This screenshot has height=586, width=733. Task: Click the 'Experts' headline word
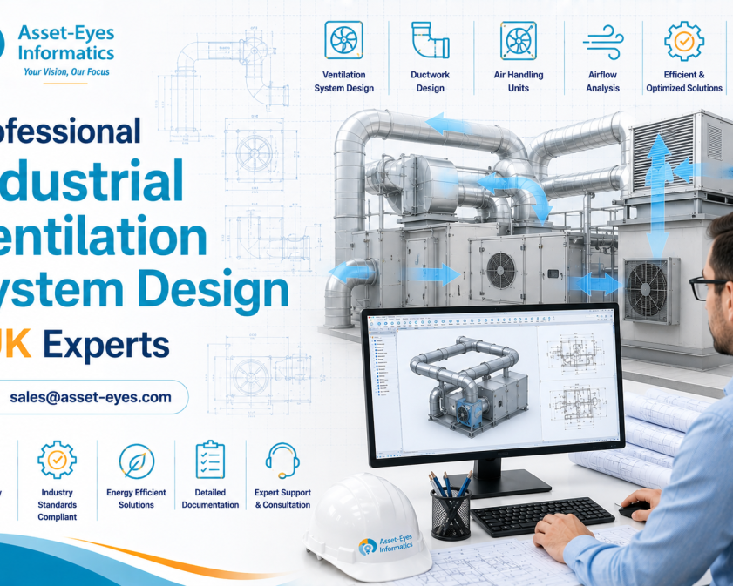pyautogui.click(x=106, y=346)
